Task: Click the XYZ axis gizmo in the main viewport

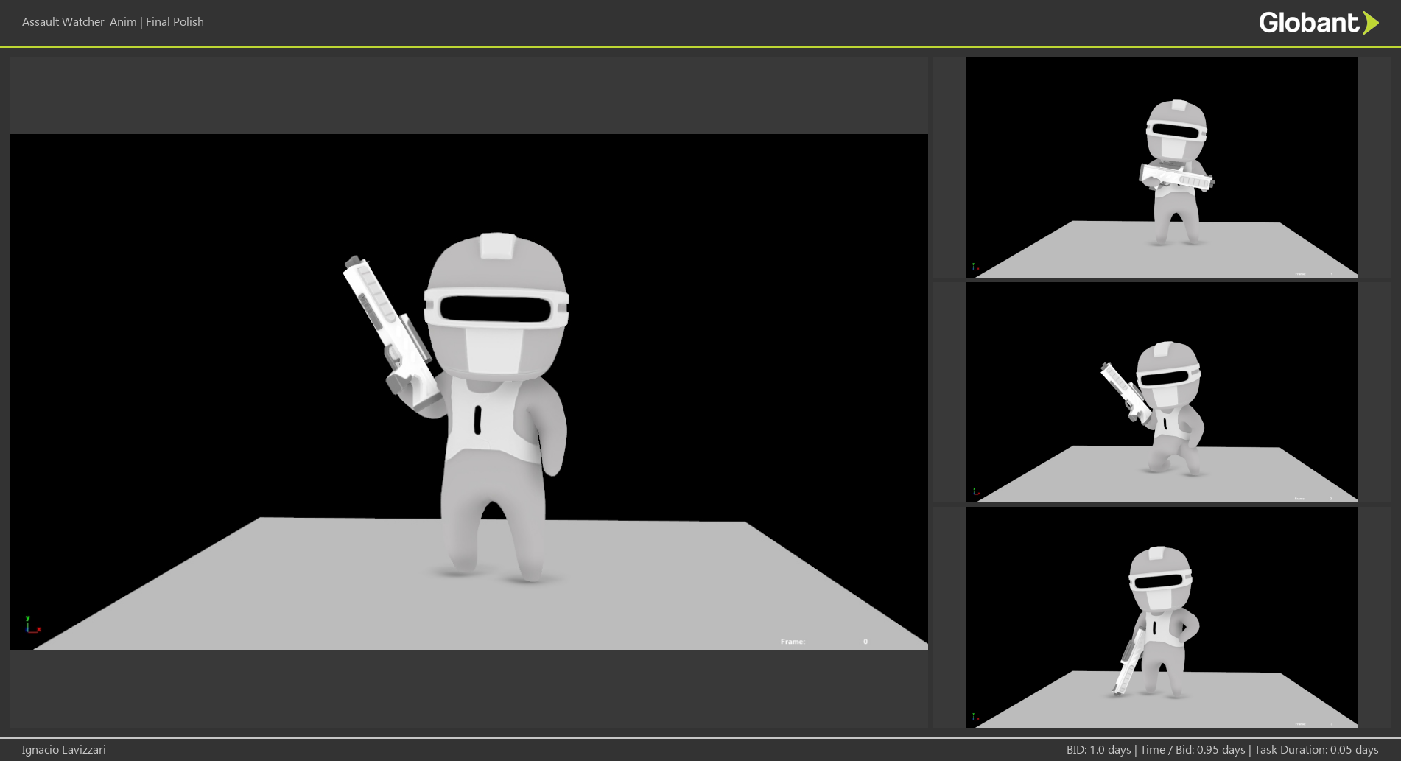Action: (32, 625)
